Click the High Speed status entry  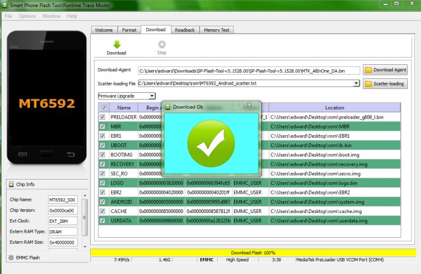pyautogui.click(x=237, y=260)
